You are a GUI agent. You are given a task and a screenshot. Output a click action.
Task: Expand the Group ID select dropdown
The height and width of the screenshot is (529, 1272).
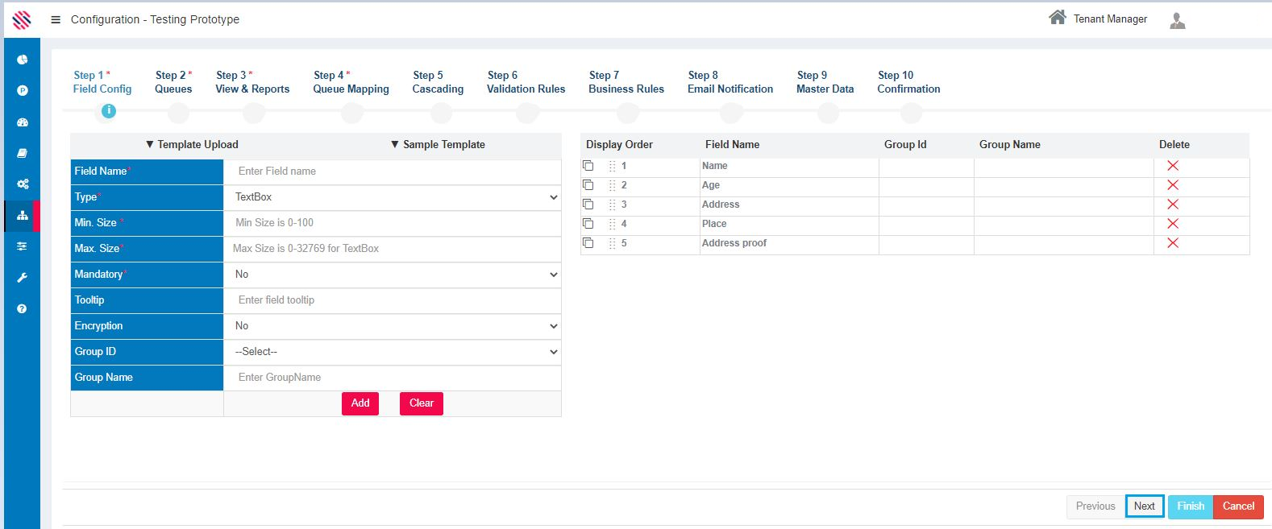coord(392,352)
